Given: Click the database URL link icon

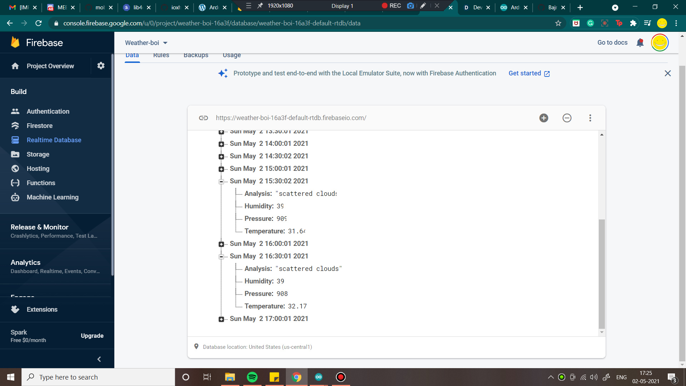Looking at the screenshot, I should (x=203, y=118).
